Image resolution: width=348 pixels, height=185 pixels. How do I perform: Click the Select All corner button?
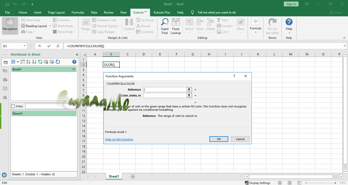[x=84, y=54]
